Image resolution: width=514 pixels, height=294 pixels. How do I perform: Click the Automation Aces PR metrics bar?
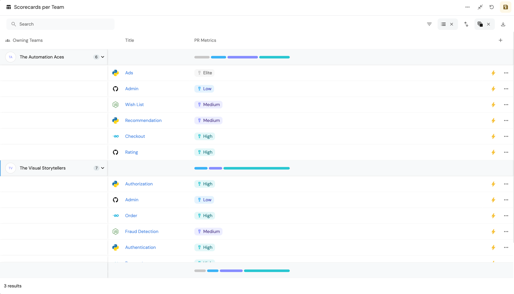click(242, 57)
